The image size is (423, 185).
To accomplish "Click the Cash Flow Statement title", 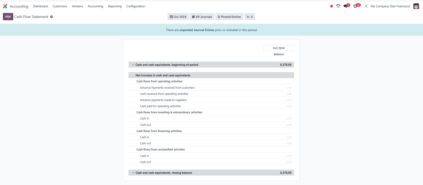I will coord(31,16).
